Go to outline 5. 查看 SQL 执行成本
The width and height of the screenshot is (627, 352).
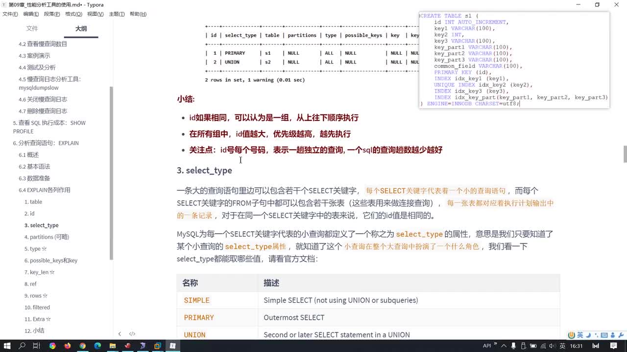click(x=49, y=127)
